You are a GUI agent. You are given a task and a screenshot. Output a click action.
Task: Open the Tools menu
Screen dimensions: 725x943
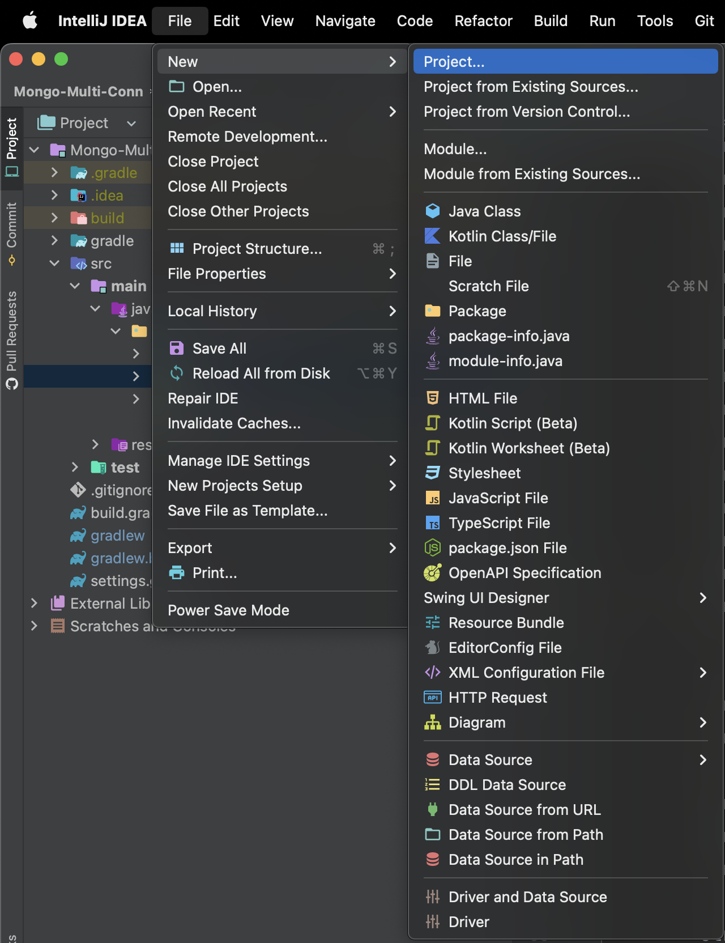pyautogui.click(x=655, y=21)
